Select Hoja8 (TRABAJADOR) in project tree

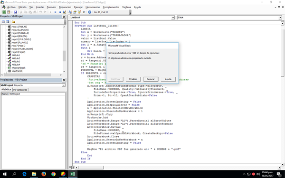pos(22,49)
